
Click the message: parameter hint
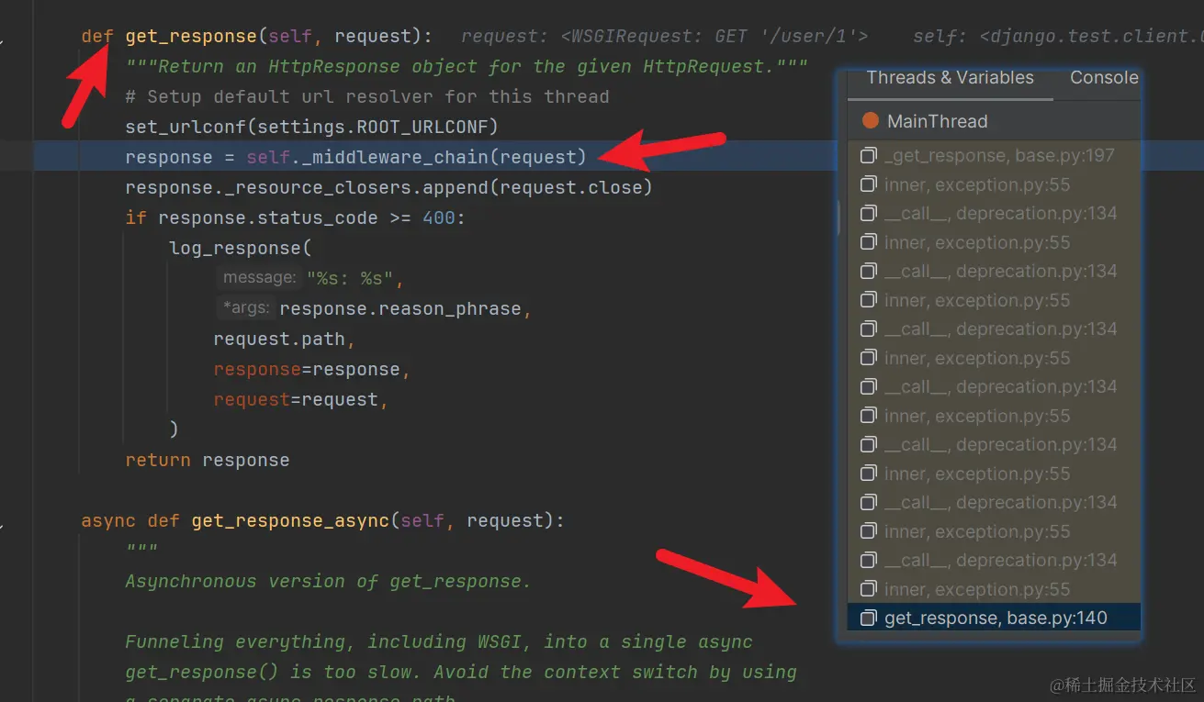tap(258, 277)
